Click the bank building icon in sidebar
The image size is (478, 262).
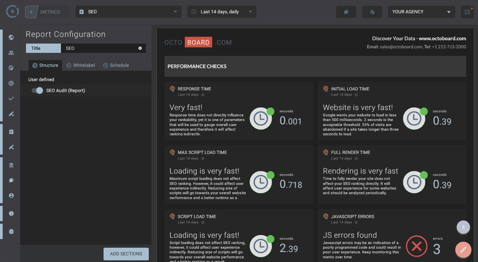coord(11,165)
